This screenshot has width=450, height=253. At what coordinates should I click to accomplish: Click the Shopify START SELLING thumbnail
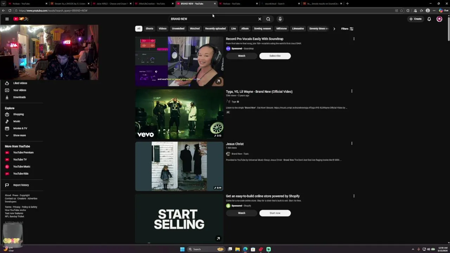click(179, 219)
